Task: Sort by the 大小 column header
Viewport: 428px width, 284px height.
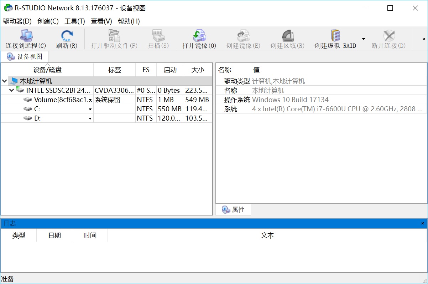Action: coord(198,70)
